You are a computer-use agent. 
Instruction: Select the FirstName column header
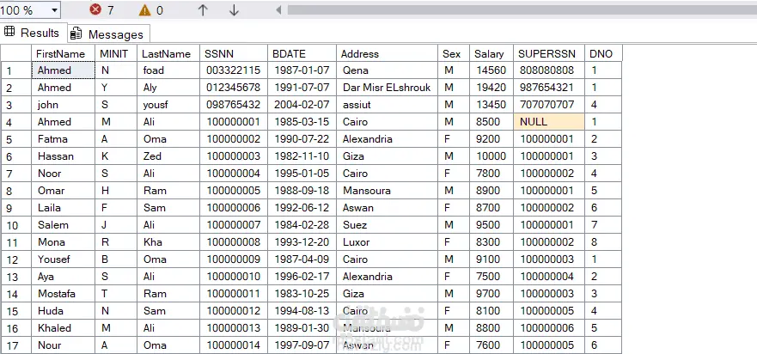click(x=64, y=53)
